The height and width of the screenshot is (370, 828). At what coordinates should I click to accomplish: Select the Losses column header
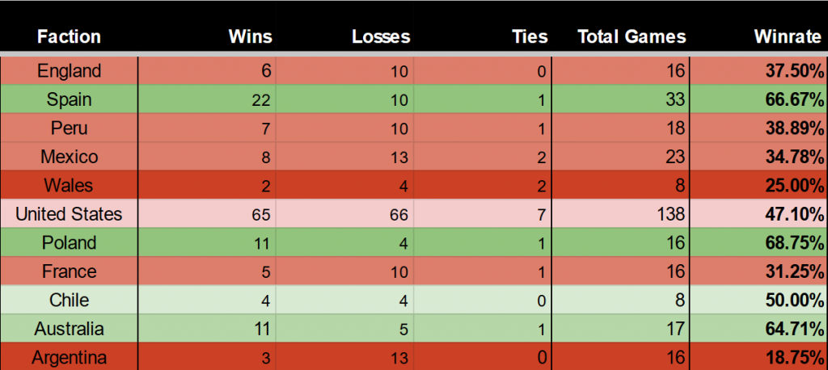tap(381, 36)
